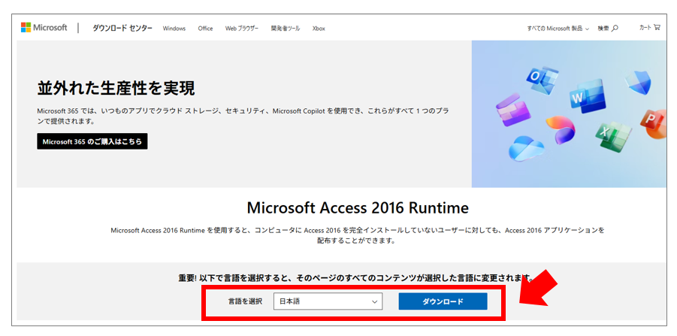Open the Xbox menu item
Viewport: 677px width, 336px height.
pyautogui.click(x=319, y=29)
